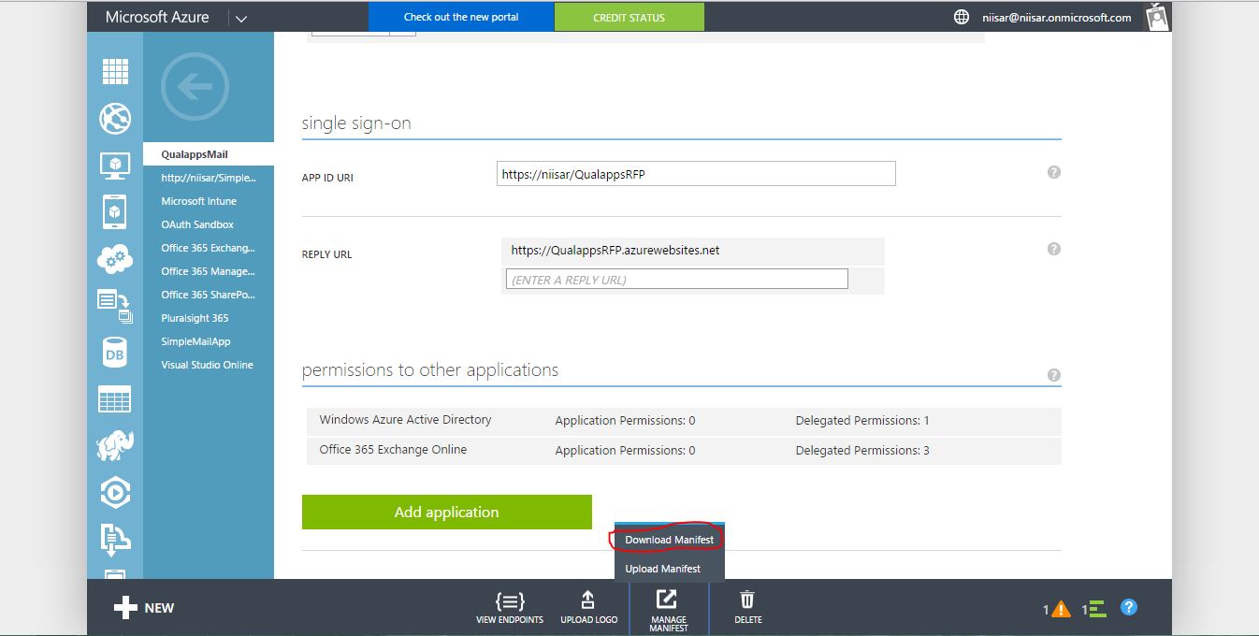Image resolution: width=1259 pixels, height=636 pixels.
Task: Click Application Permissions: 0 for Azure AD
Action: coord(625,421)
